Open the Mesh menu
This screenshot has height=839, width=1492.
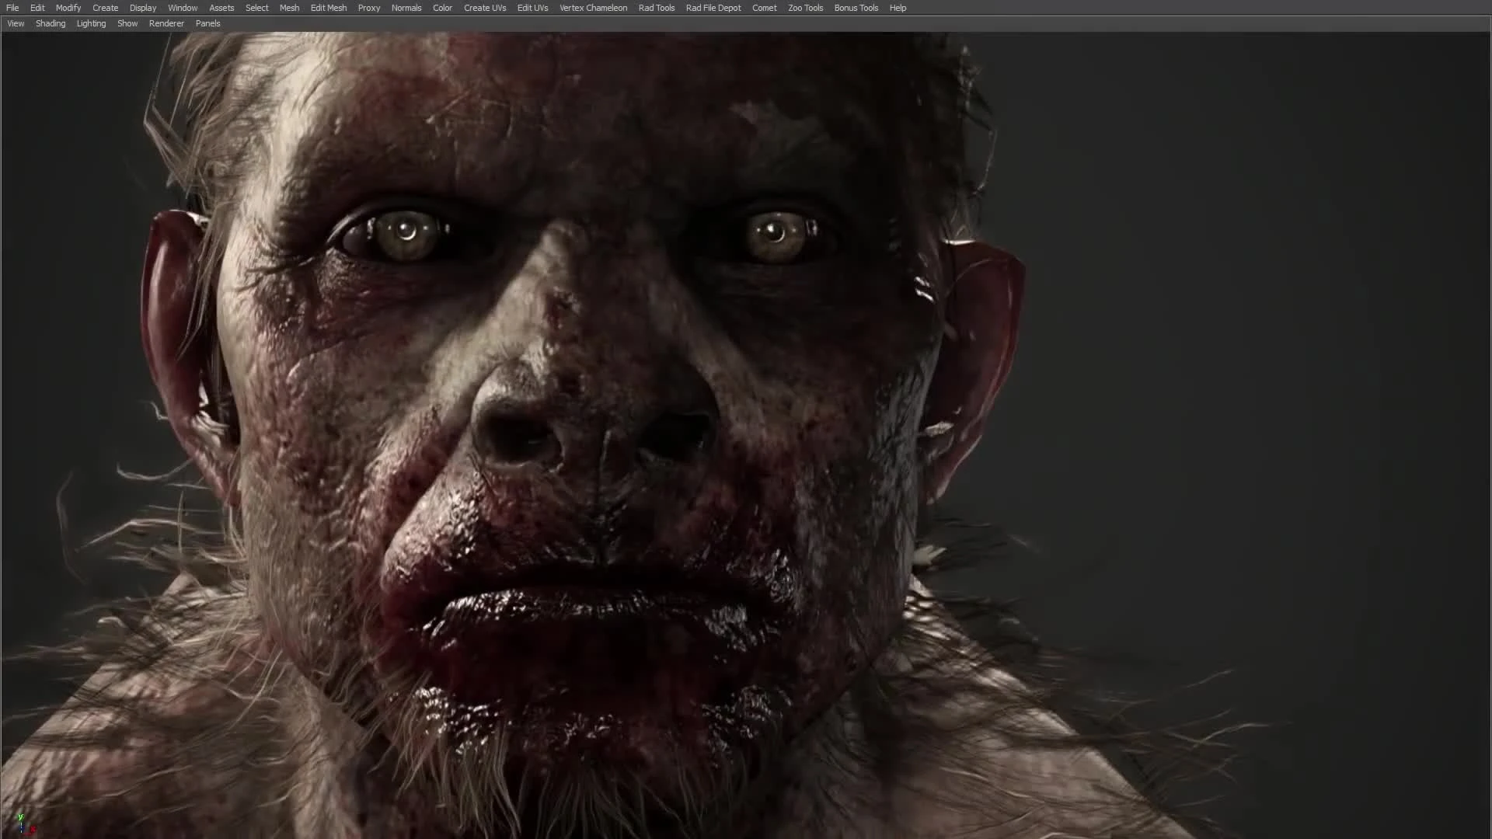[x=289, y=8]
